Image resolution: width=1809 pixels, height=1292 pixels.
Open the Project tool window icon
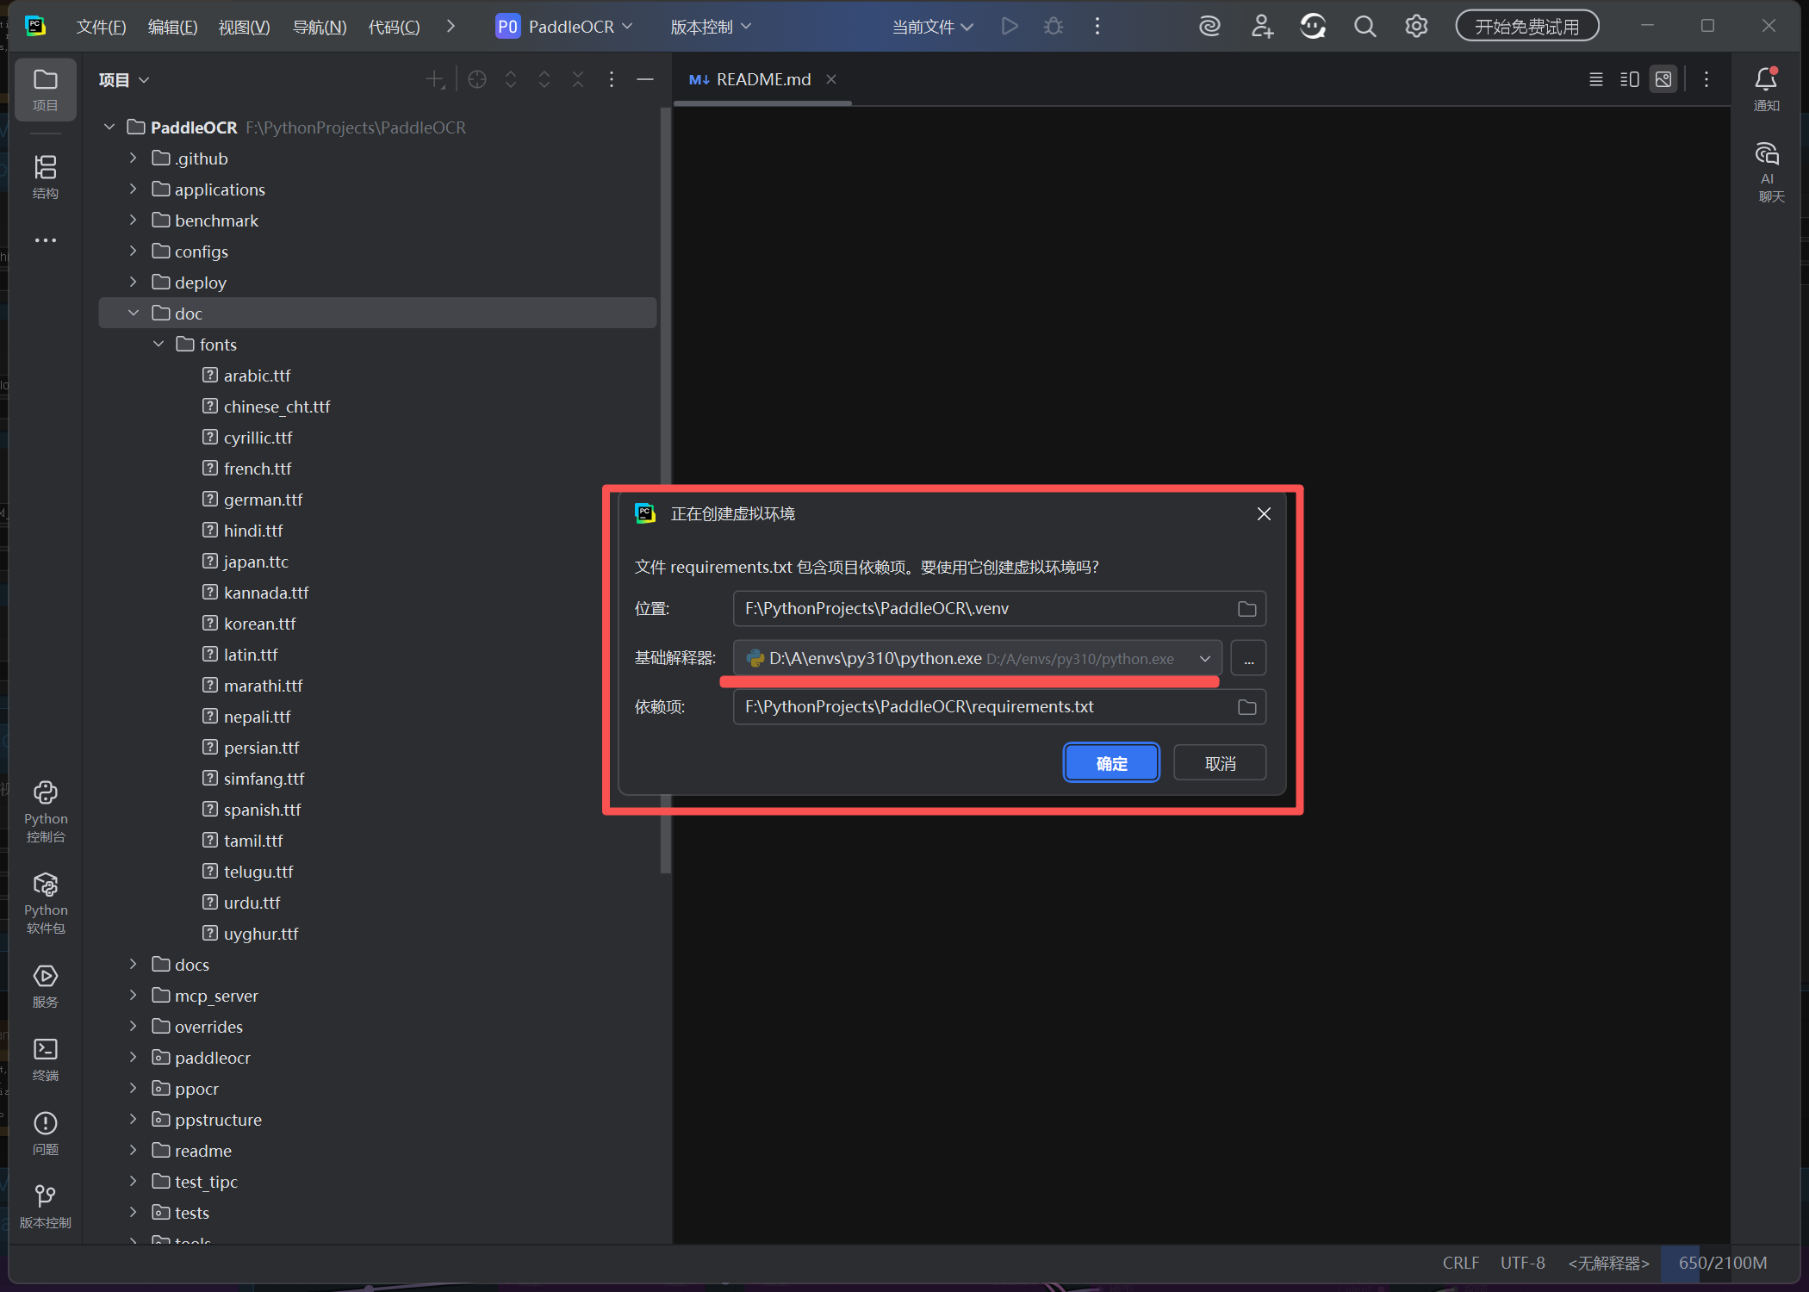(x=45, y=90)
